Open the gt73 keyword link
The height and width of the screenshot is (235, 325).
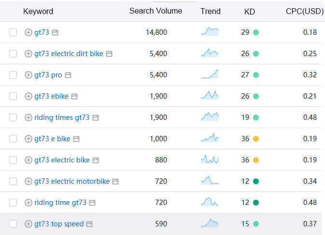[x=42, y=32]
